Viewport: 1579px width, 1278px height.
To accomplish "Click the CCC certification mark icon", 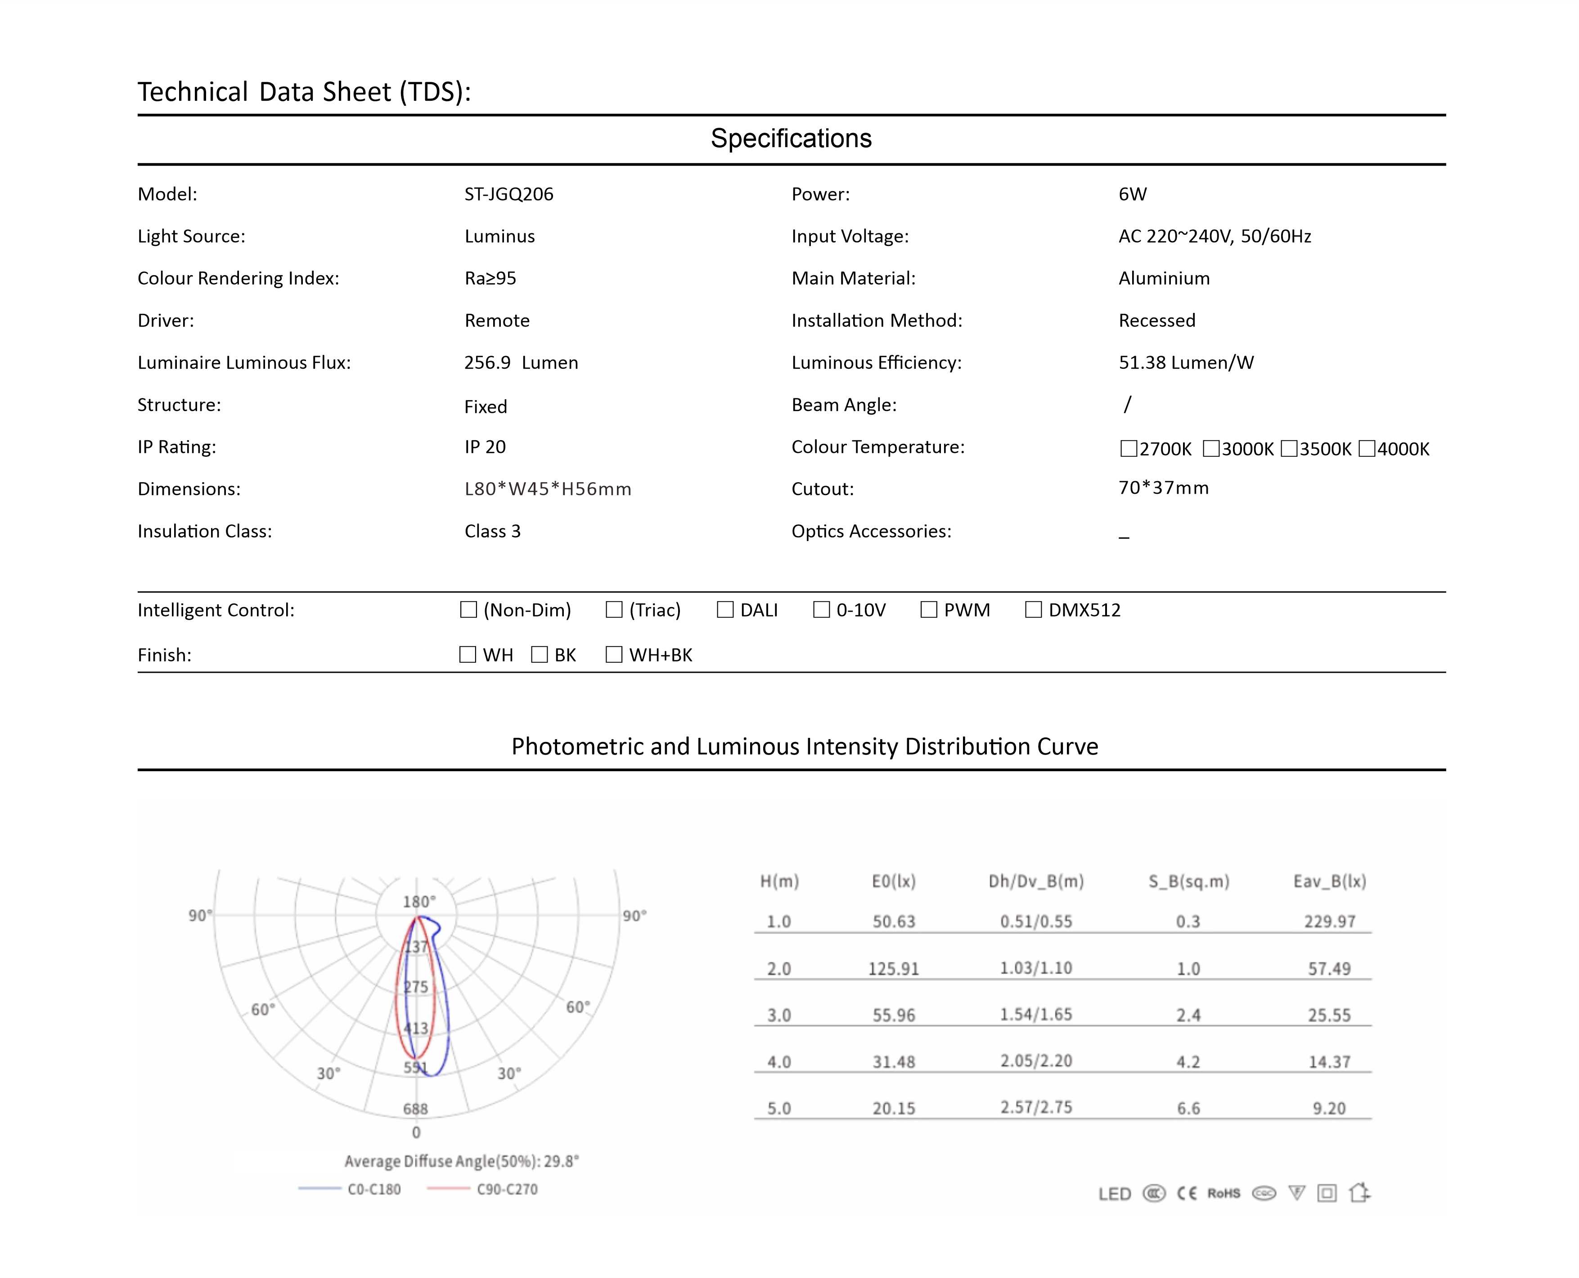I will [1154, 1193].
